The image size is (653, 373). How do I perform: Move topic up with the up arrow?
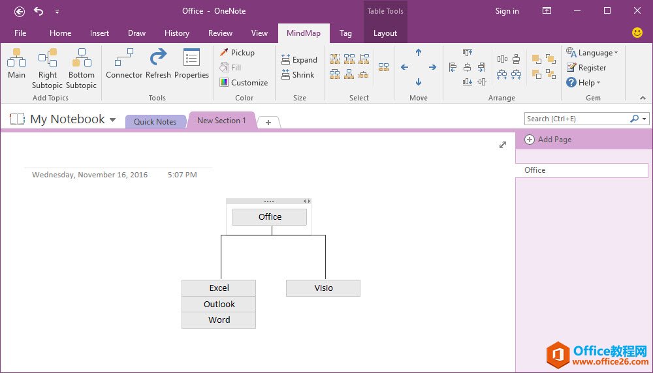point(419,52)
